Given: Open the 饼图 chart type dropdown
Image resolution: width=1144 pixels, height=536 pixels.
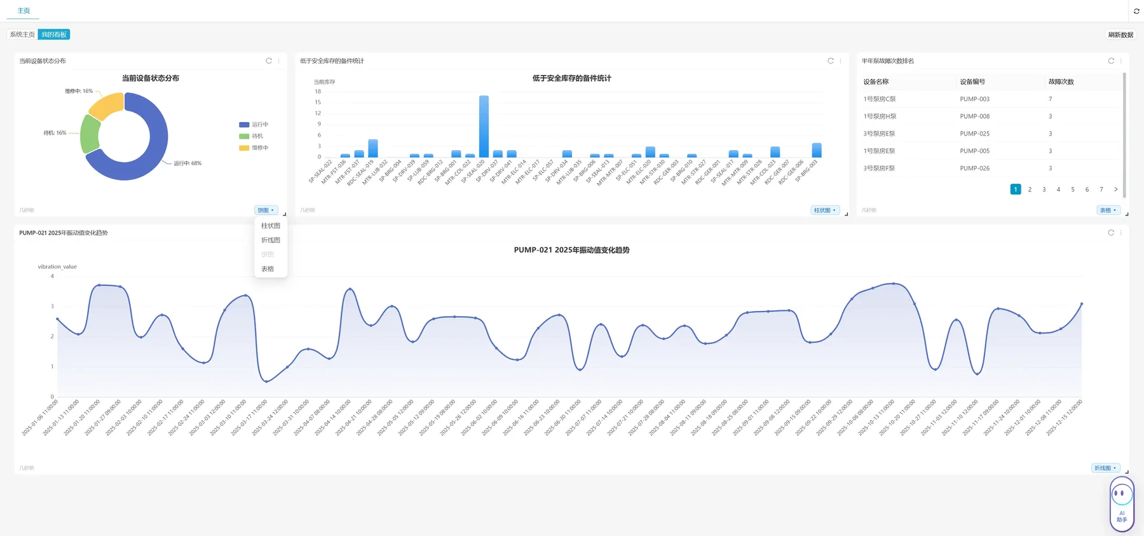Looking at the screenshot, I should point(266,210).
